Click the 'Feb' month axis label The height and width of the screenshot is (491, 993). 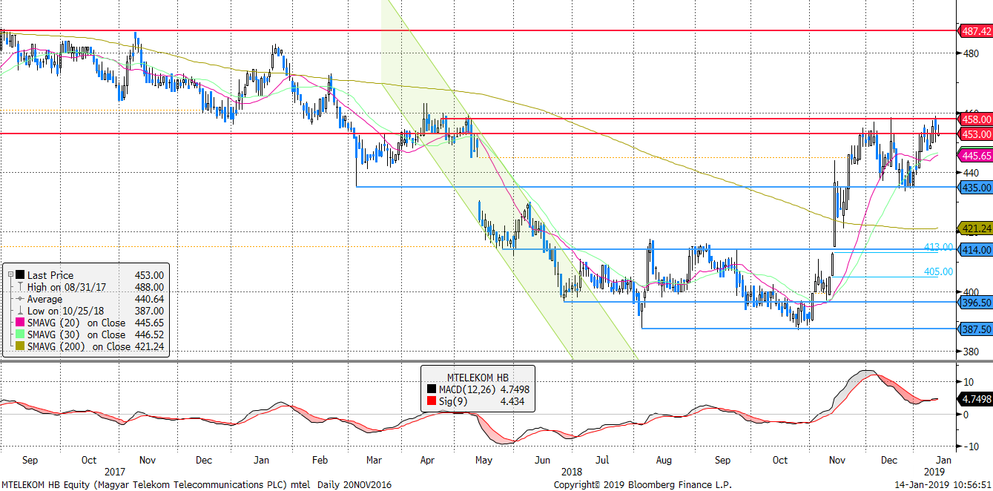point(320,460)
